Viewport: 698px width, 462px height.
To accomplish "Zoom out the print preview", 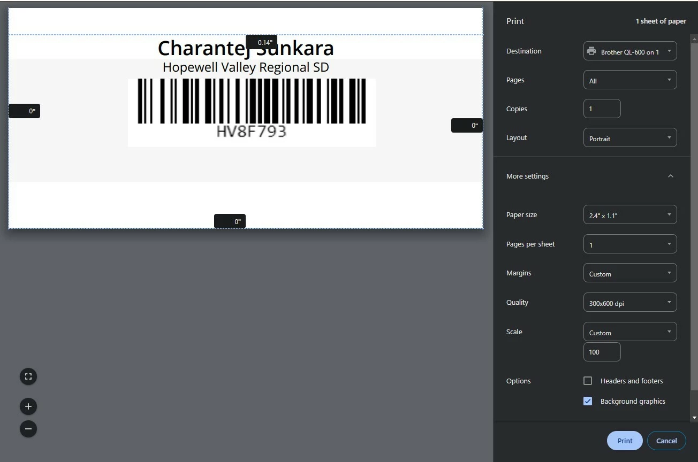I will [28, 428].
